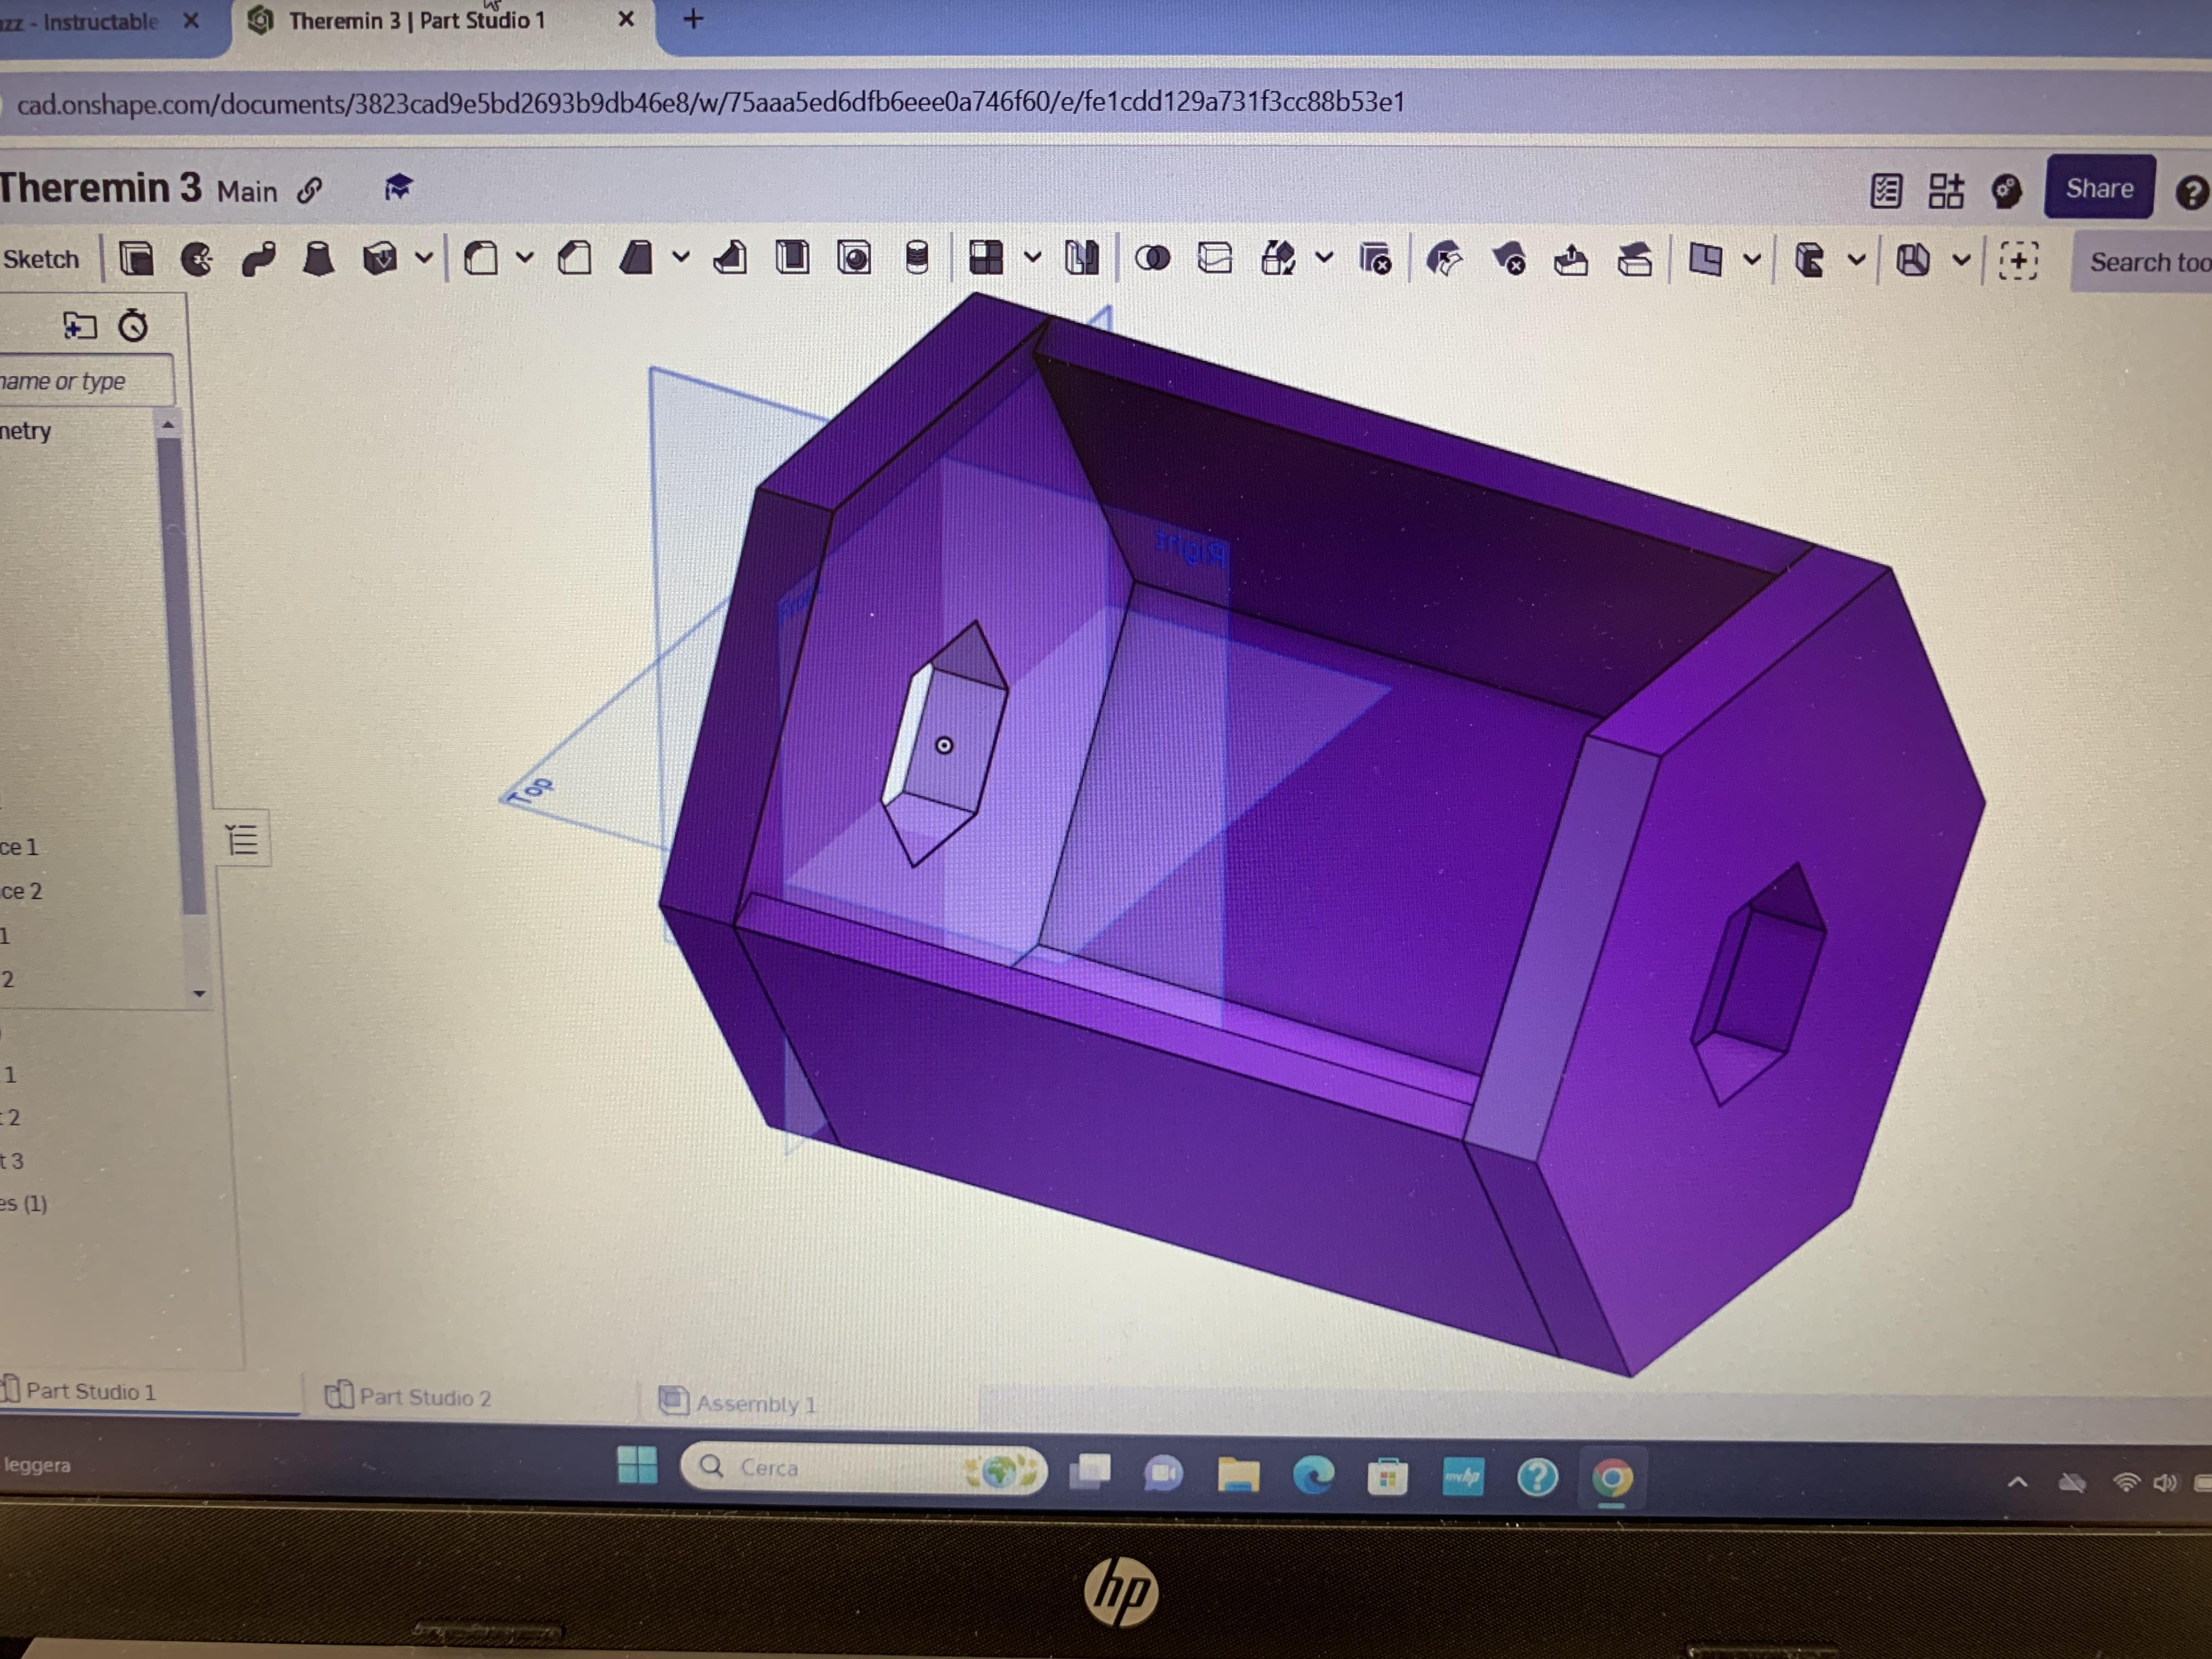
Task: Select the Plane tool
Action: [x=1705, y=260]
